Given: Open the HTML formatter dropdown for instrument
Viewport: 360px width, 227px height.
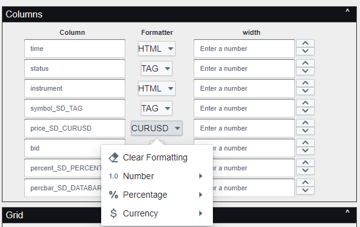Looking at the screenshot, I should [156, 88].
